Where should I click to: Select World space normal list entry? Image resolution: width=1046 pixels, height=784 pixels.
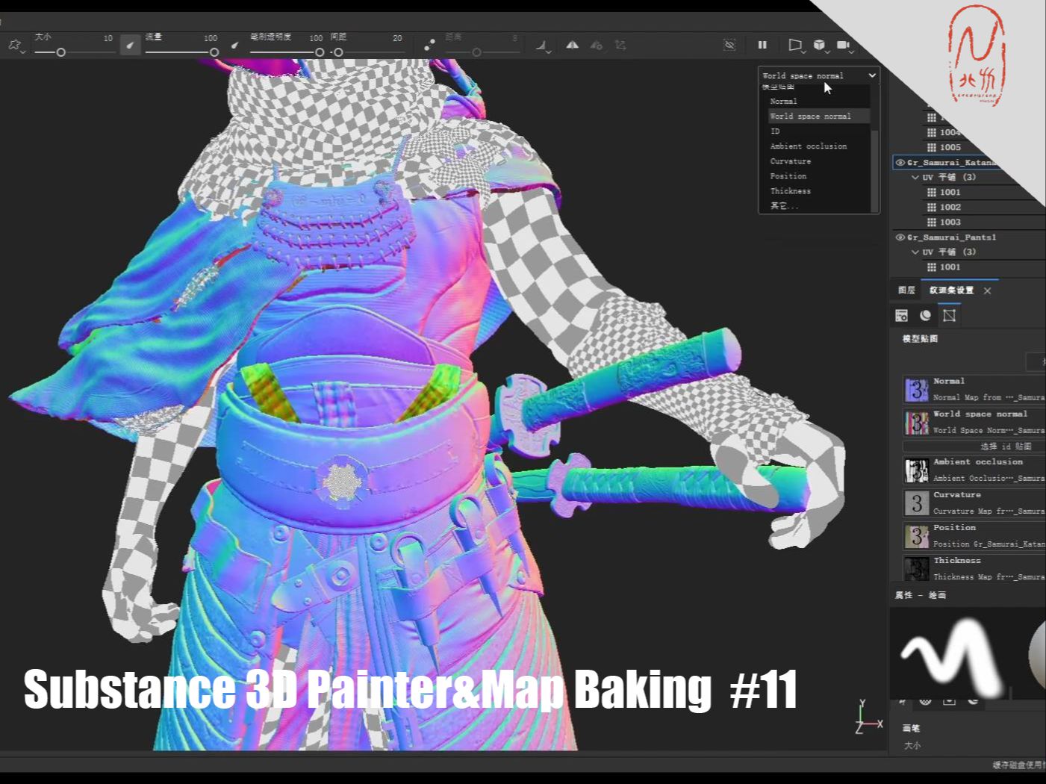tap(819, 116)
